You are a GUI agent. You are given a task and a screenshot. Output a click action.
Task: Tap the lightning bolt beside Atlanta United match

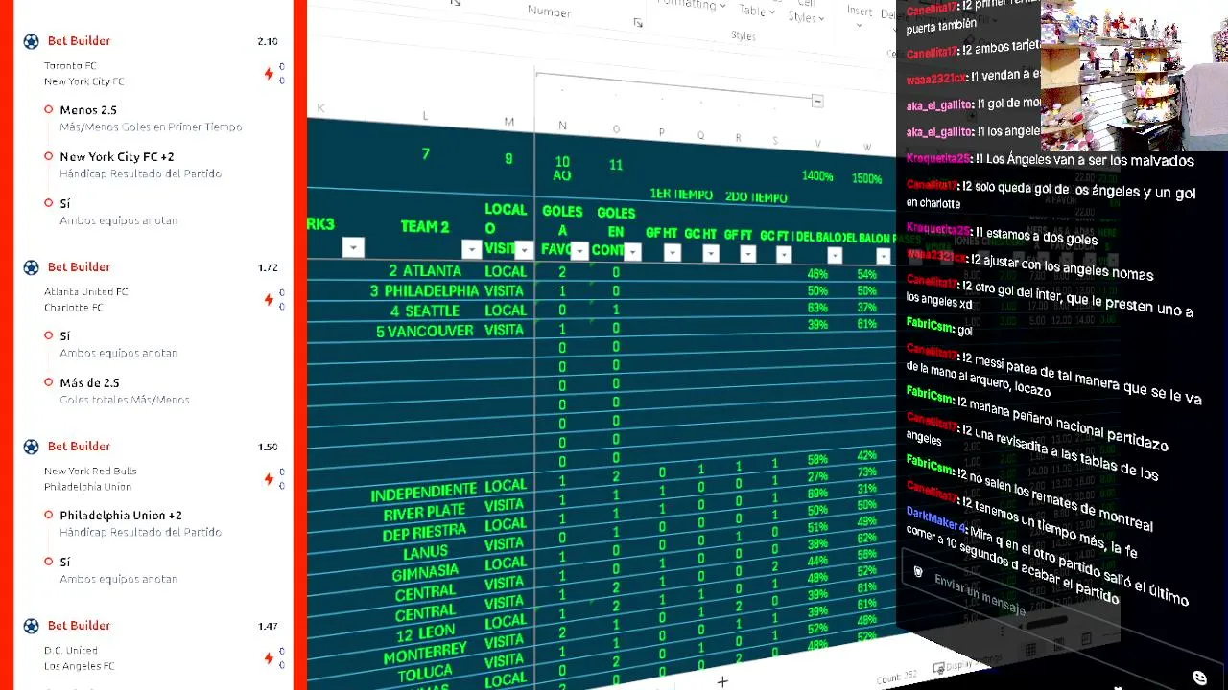(269, 300)
